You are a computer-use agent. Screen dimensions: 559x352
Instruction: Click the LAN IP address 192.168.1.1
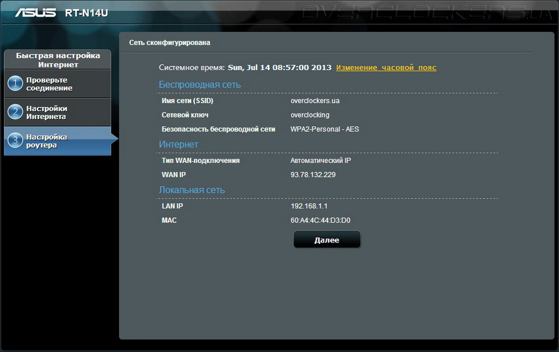pos(309,206)
